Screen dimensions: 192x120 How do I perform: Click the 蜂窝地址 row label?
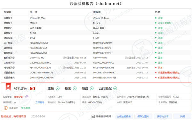point(8,53)
